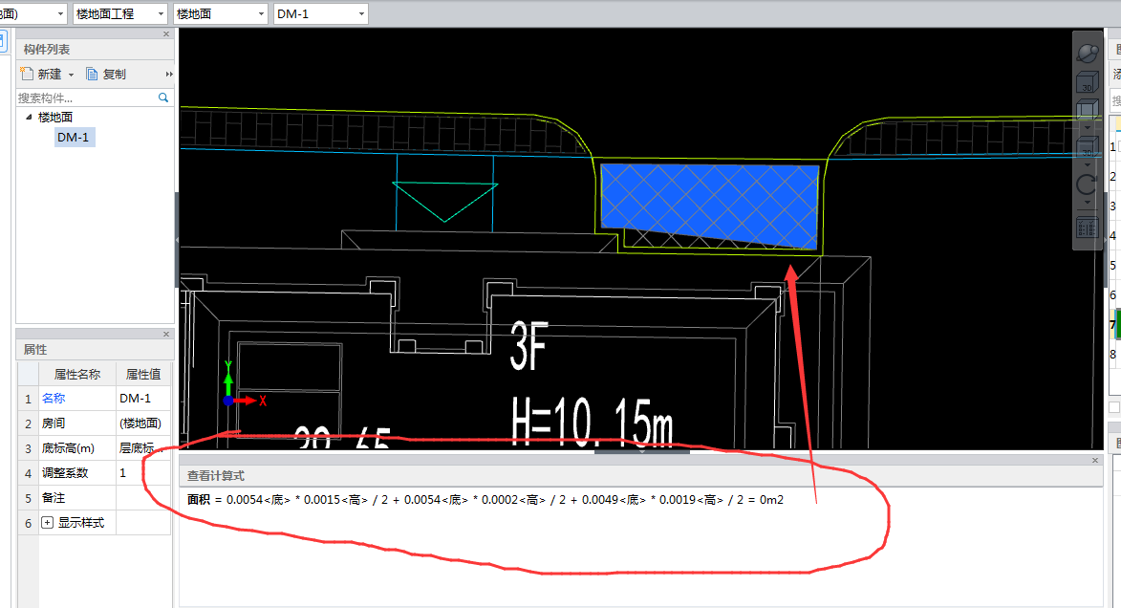The height and width of the screenshot is (608, 1121).
Task: Click the left edge blue panel icon
Action: click(3, 40)
